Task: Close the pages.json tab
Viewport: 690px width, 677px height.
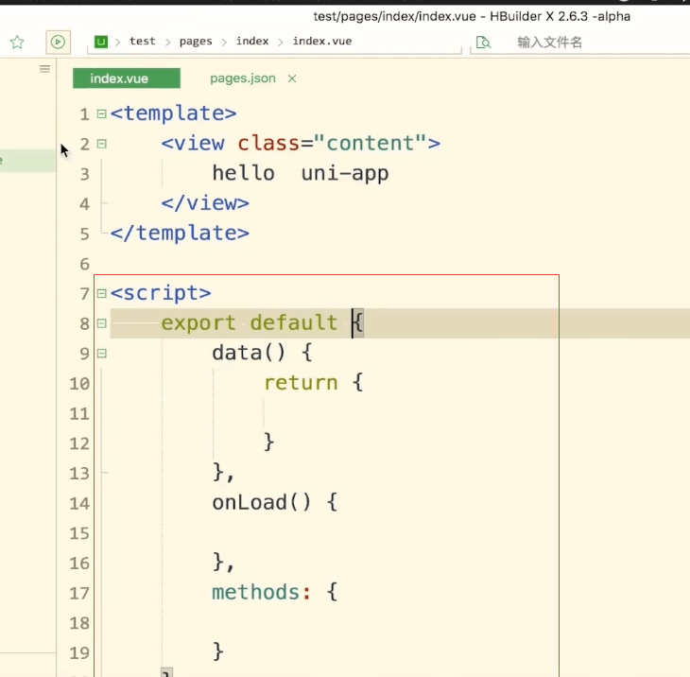Action: (x=292, y=78)
